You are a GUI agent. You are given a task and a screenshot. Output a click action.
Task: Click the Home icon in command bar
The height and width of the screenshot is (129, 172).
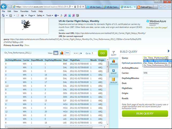pos(3,16)
